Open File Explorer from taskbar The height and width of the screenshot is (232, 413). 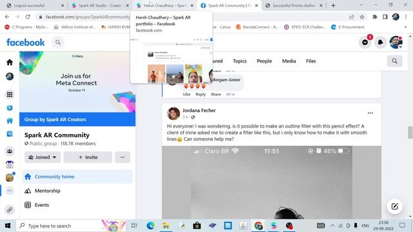coord(166,226)
